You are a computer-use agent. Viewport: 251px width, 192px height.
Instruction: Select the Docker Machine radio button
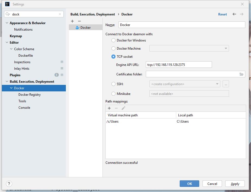click(113, 48)
